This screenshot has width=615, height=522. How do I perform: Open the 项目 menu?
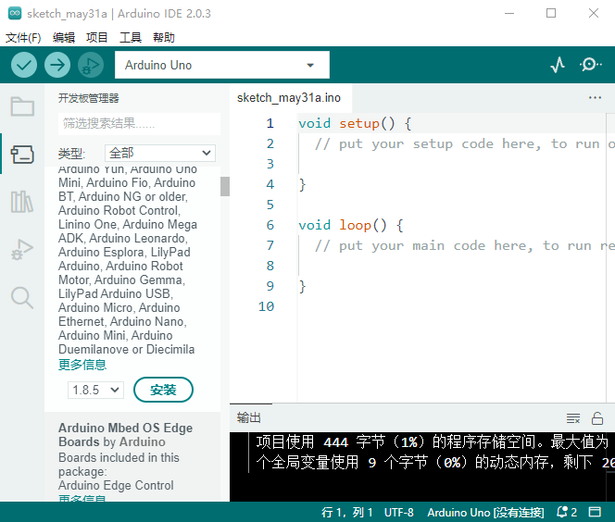[97, 38]
